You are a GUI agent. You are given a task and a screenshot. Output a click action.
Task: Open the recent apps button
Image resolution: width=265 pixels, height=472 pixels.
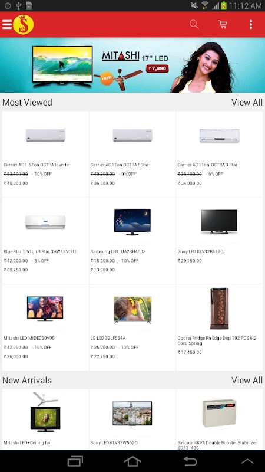click(x=75, y=461)
